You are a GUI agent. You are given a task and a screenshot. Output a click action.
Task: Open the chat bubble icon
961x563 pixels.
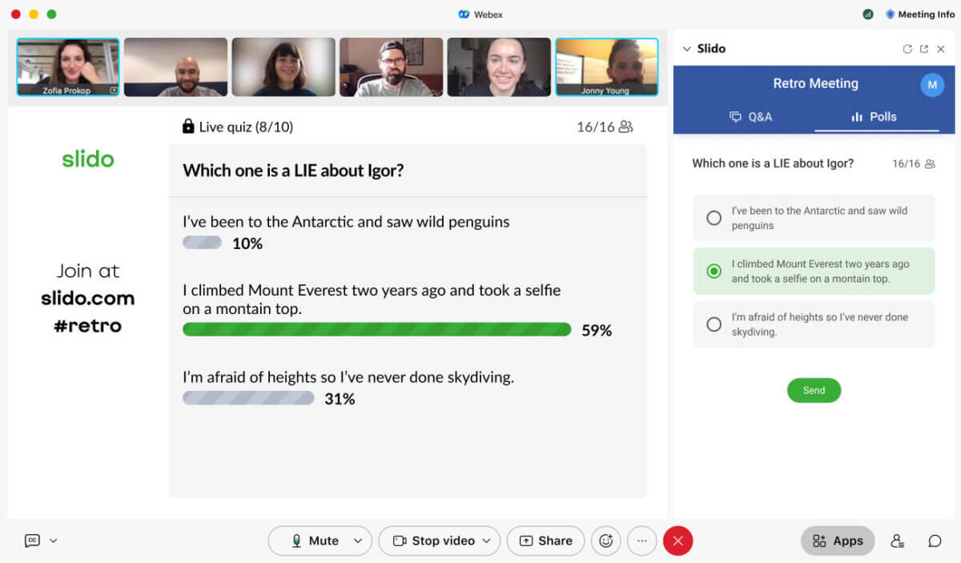pos(935,541)
